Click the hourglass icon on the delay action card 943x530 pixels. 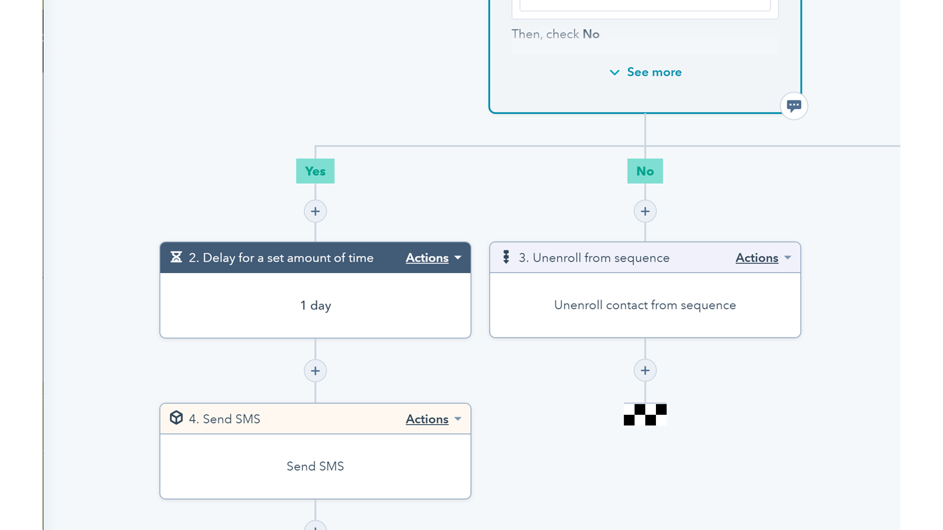[176, 257]
